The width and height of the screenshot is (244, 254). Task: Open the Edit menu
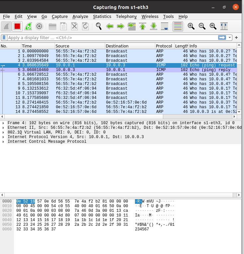pyautogui.click(x=19, y=17)
